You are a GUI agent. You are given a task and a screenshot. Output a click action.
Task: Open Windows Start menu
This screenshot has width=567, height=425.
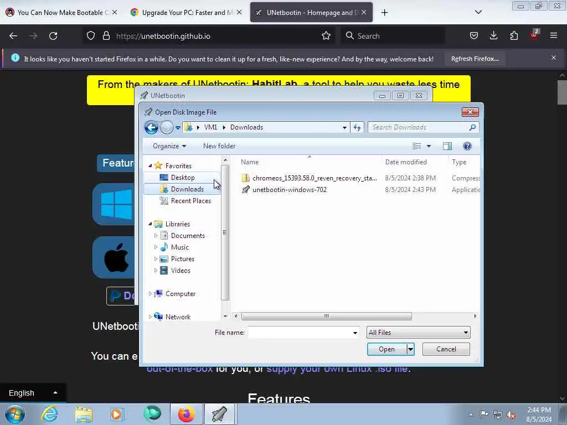(15, 414)
